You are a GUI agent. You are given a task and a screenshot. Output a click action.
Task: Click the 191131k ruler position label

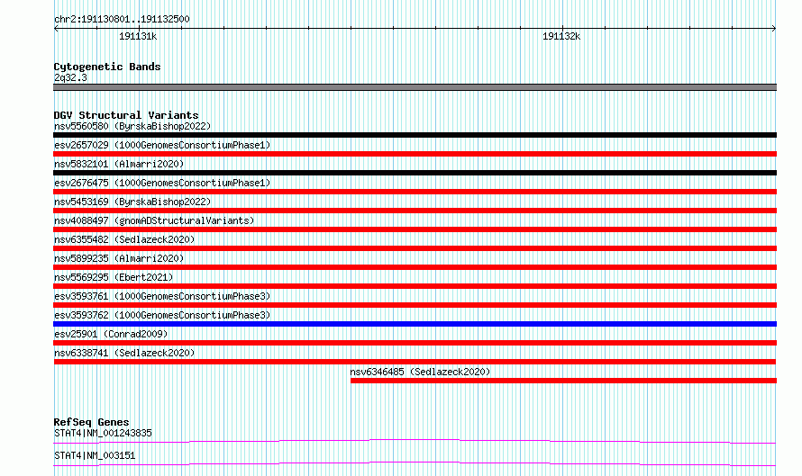(138, 36)
